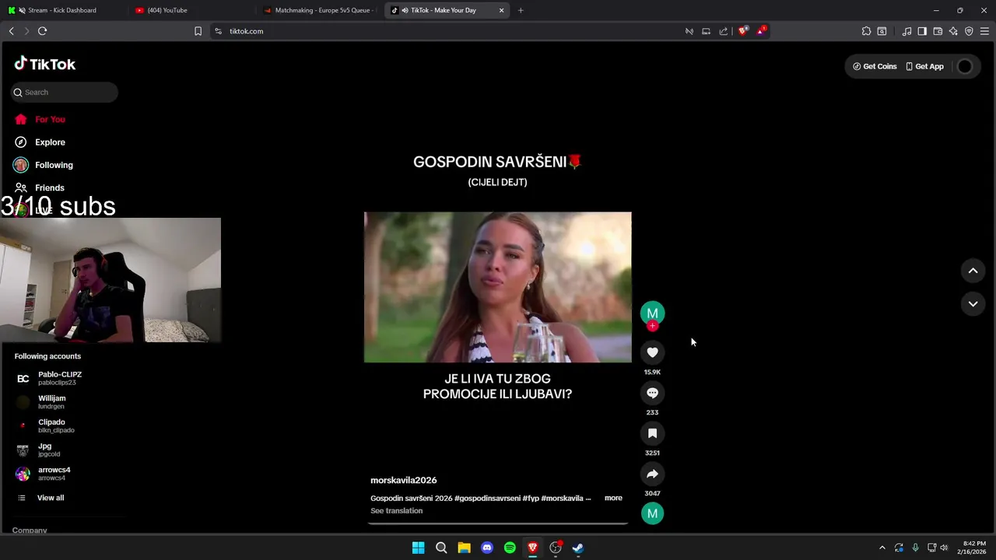Go to previous video with up chevron
The height and width of the screenshot is (560, 996).
[973, 271]
